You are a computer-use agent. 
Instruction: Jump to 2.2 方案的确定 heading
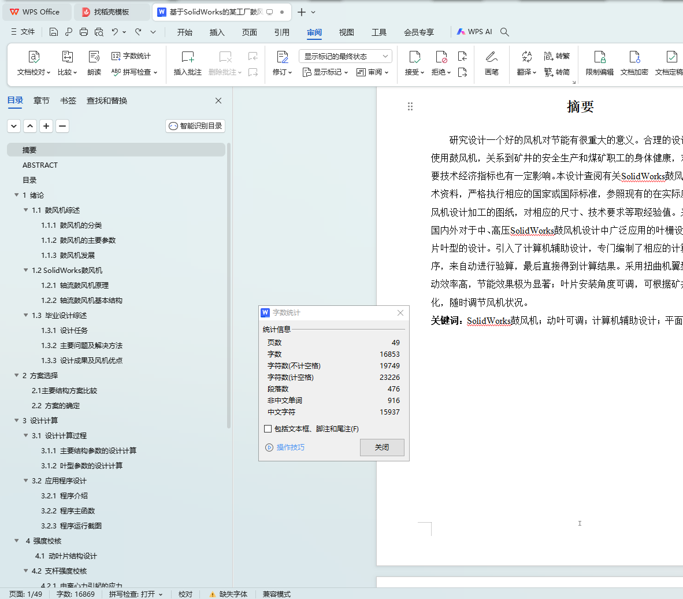55,405
